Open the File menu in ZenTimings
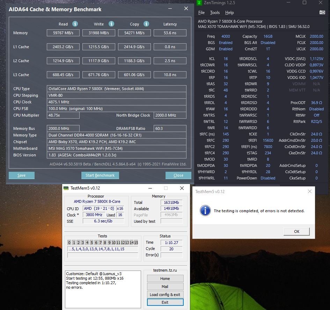330x310 pixels. [x=201, y=13]
